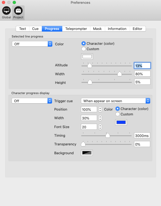The width and height of the screenshot is (161, 206).
Task: Click the Altitude slider thumb
Action: [x=90, y=66]
